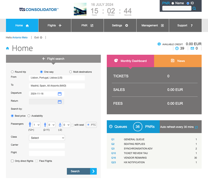Open the Class select dropdown
208x184 pixels.
point(47,138)
